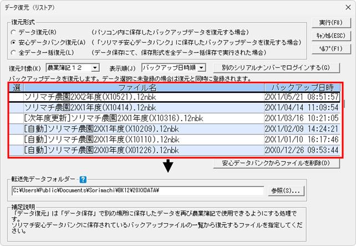Click the blue help icon beside 転送先データフォルダー
Viewport: 356px width, 246px height.
point(83,180)
